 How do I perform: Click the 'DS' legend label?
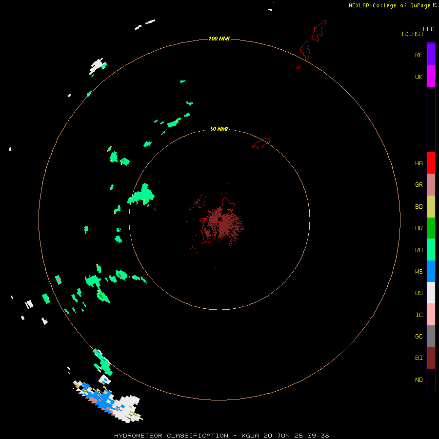click(x=419, y=293)
